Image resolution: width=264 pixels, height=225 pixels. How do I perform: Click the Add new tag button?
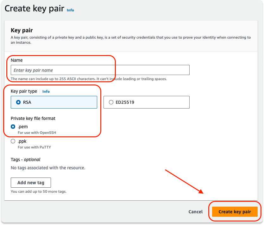(x=31, y=183)
